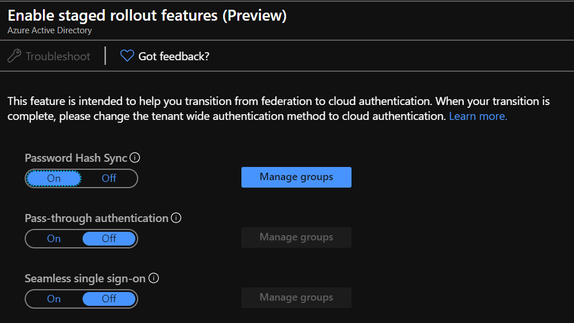The image size is (574, 323).
Task: Click the Seamless single sign-on label text
Action: (x=85, y=279)
